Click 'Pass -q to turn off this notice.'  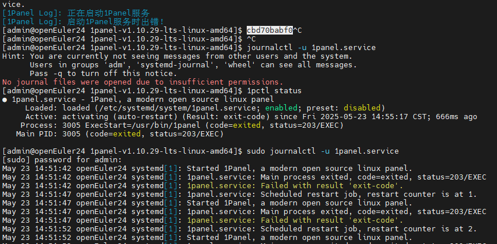click(x=103, y=74)
